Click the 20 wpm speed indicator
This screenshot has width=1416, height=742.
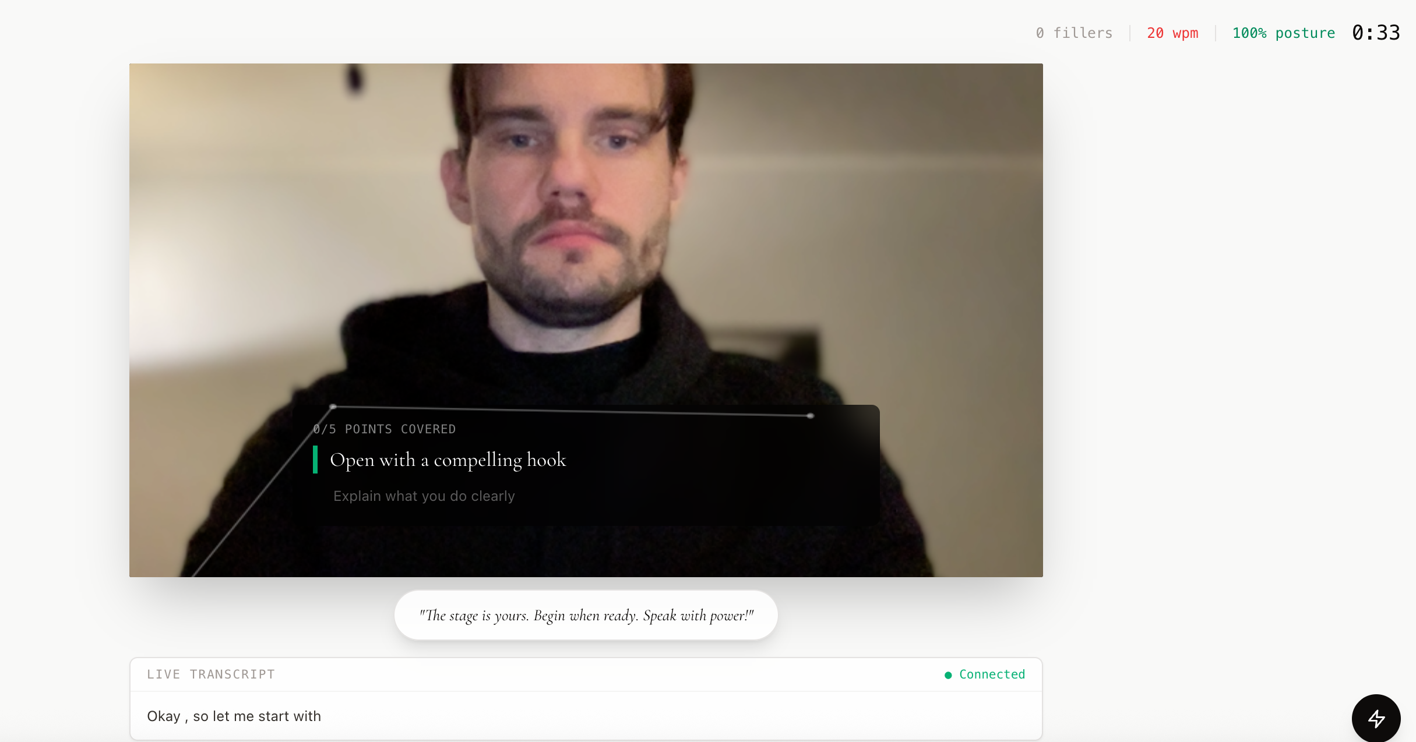[x=1172, y=33]
